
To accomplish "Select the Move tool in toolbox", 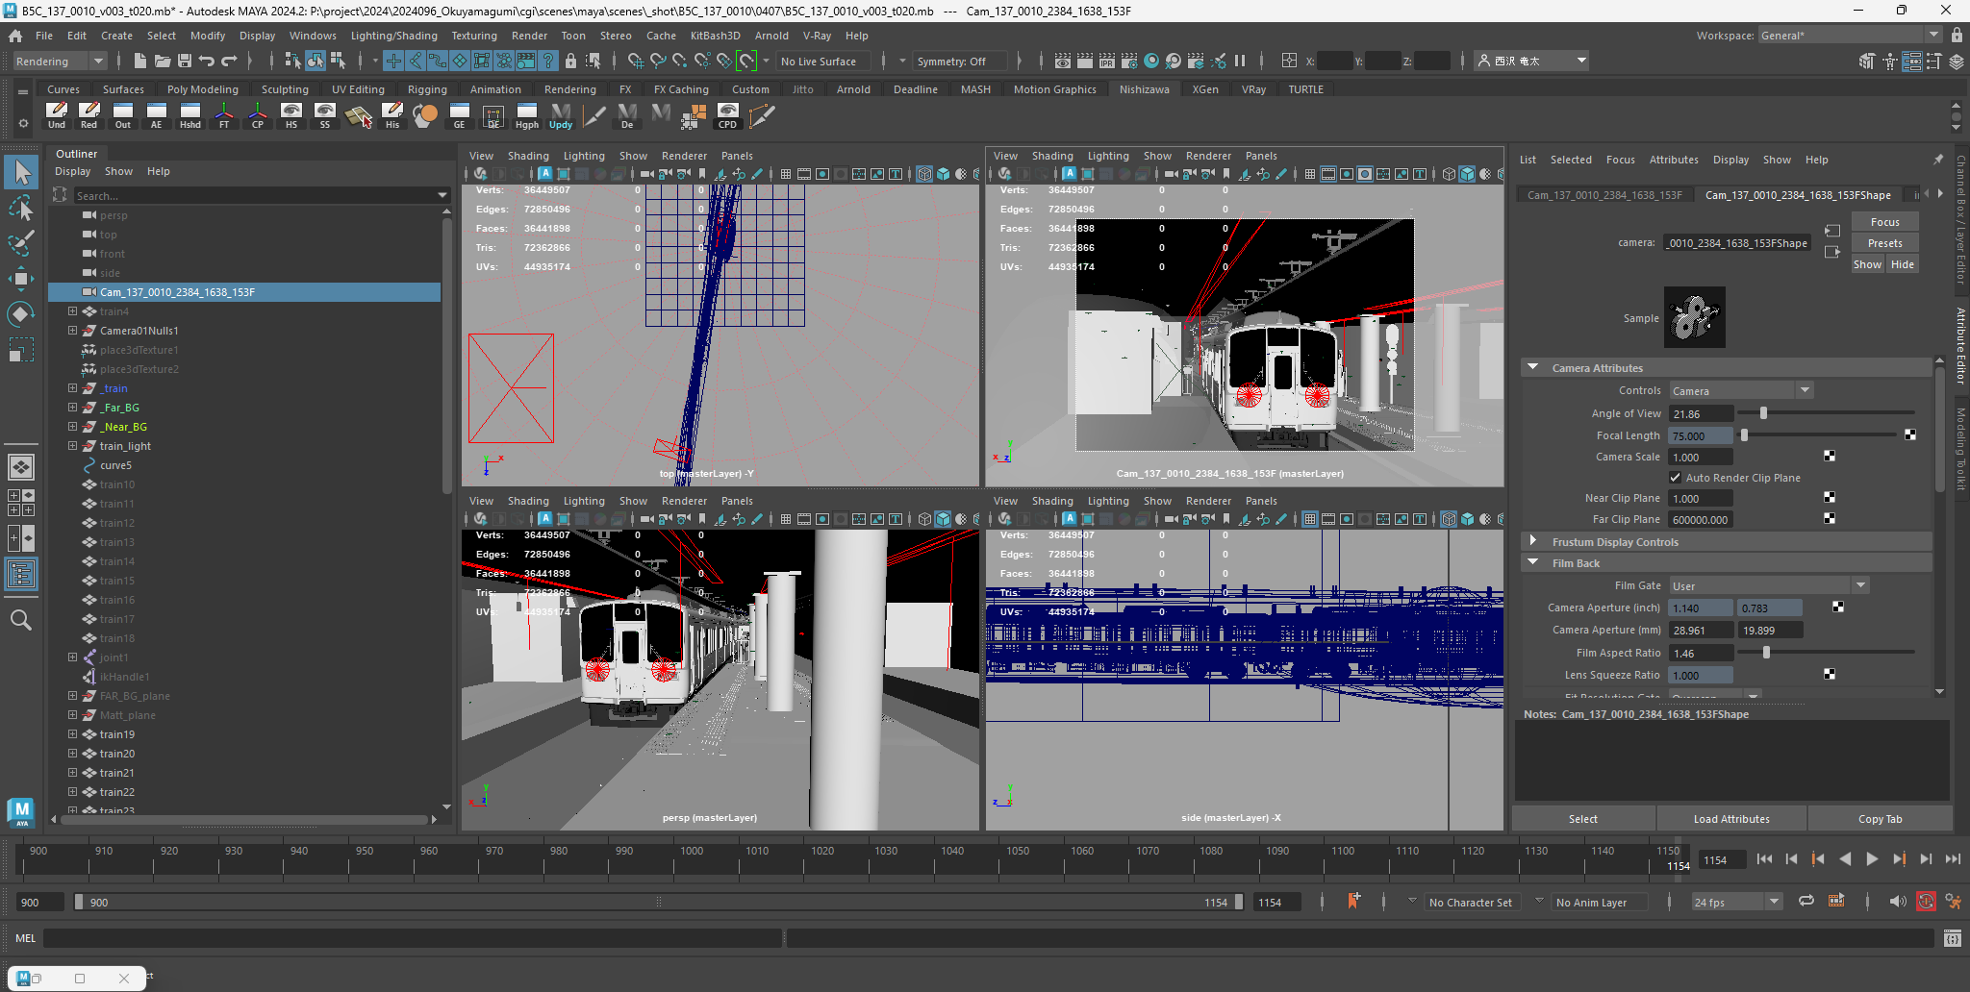I will tap(21, 279).
